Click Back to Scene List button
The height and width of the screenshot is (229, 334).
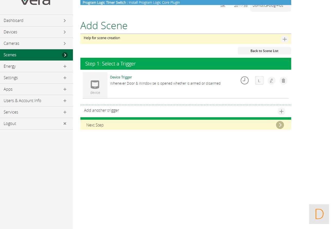[264, 51]
